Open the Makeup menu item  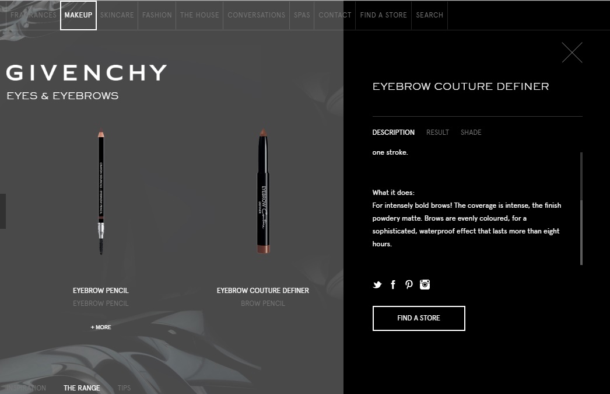pyautogui.click(x=78, y=15)
